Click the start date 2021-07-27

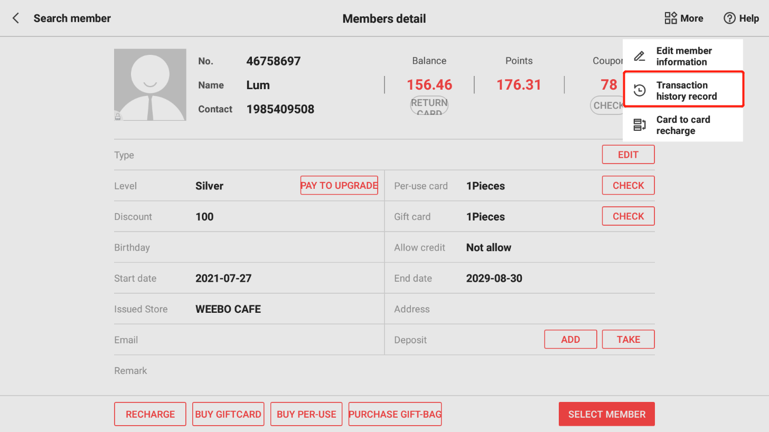(223, 278)
